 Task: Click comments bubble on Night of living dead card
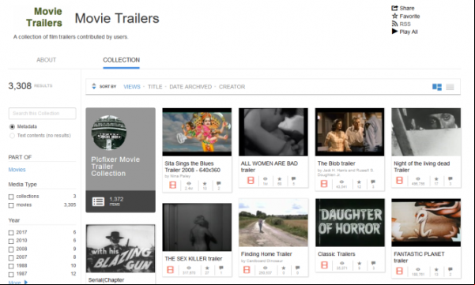point(450,178)
